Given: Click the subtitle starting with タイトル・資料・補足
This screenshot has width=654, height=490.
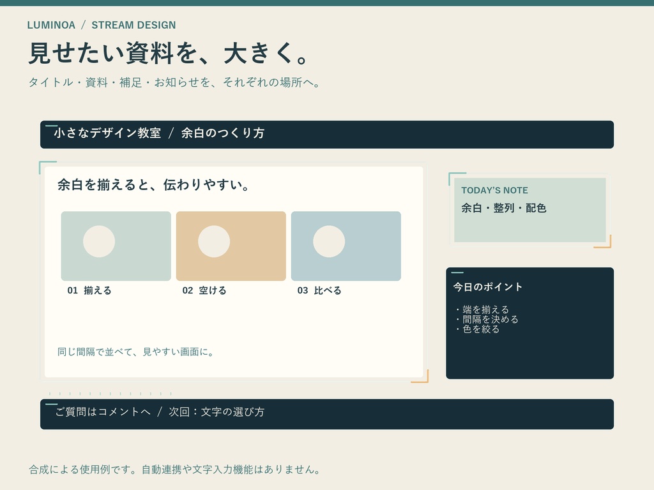Looking at the screenshot, I should (x=174, y=82).
